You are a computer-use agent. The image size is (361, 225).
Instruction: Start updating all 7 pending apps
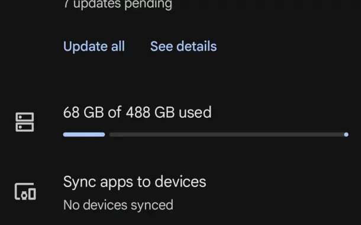(94, 46)
